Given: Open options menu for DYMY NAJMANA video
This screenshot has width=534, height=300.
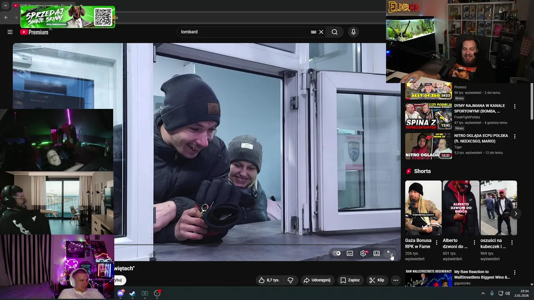Looking at the screenshot, I should click(x=514, y=106).
